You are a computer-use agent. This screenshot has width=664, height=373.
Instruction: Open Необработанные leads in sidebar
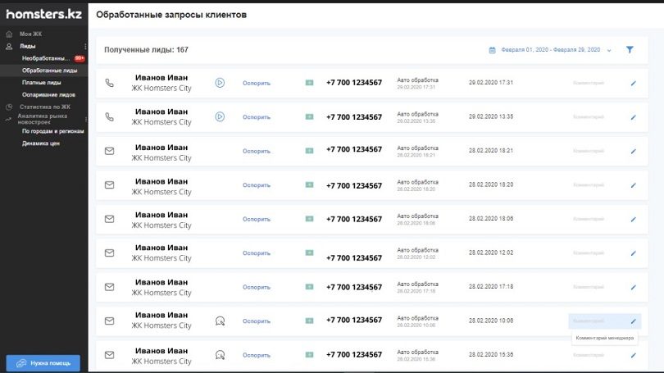46,58
